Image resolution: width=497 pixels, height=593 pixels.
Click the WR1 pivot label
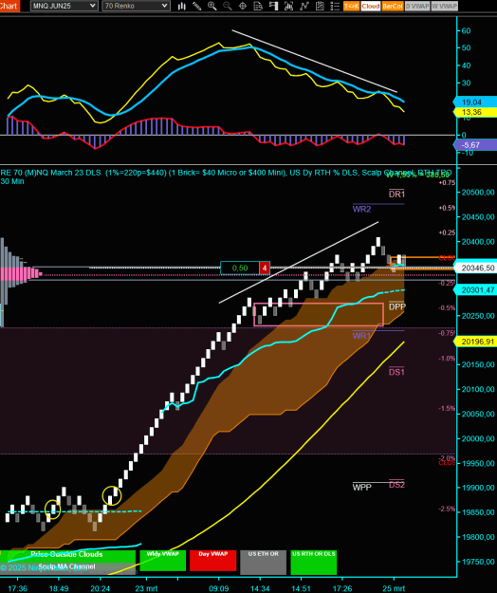(x=361, y=336)
